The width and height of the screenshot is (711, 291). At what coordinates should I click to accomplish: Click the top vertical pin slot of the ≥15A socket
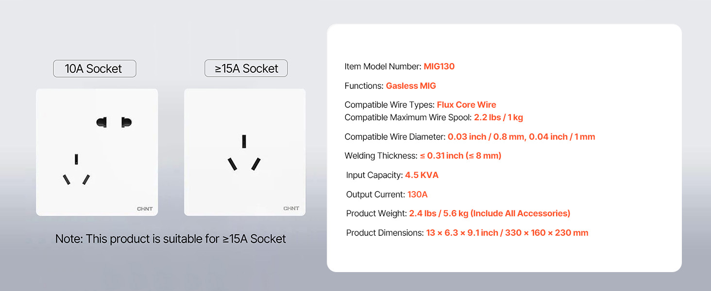(x=244, y=141)
